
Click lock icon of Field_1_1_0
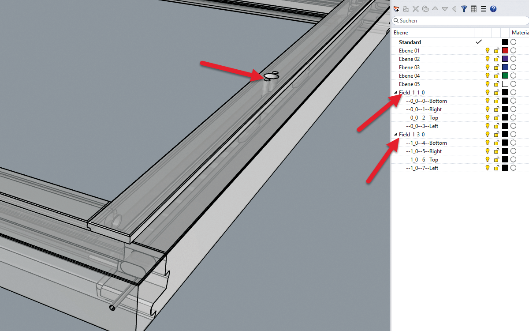pos(496,93)
